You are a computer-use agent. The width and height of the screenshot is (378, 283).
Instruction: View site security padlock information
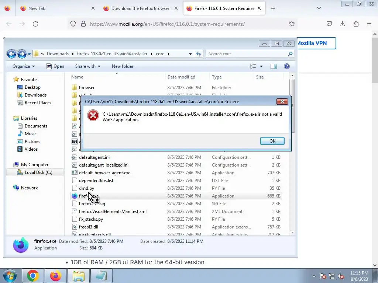83,24
